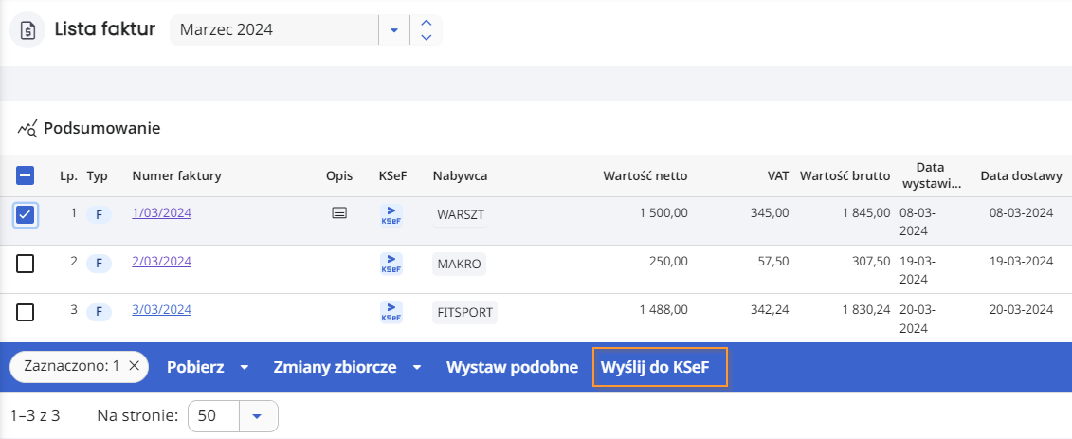Sort by Data dostawy column header

coord(1022,175)
